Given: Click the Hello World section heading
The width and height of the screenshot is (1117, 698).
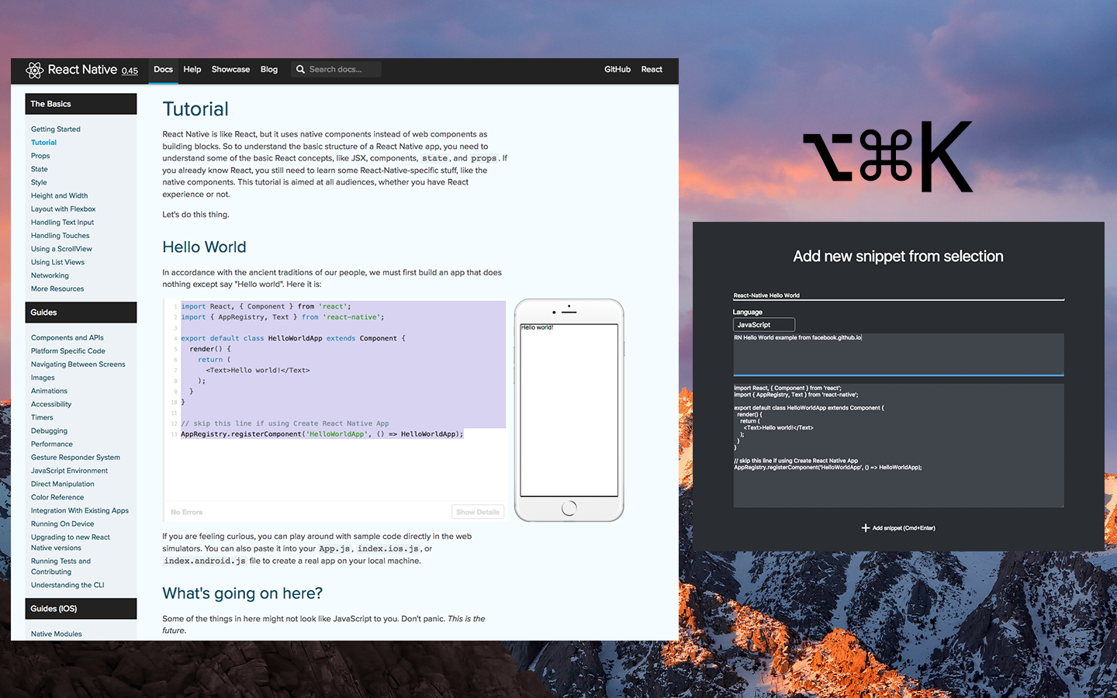Looking at the screenshot, I should pyautogui.click(x=204, y=247).
